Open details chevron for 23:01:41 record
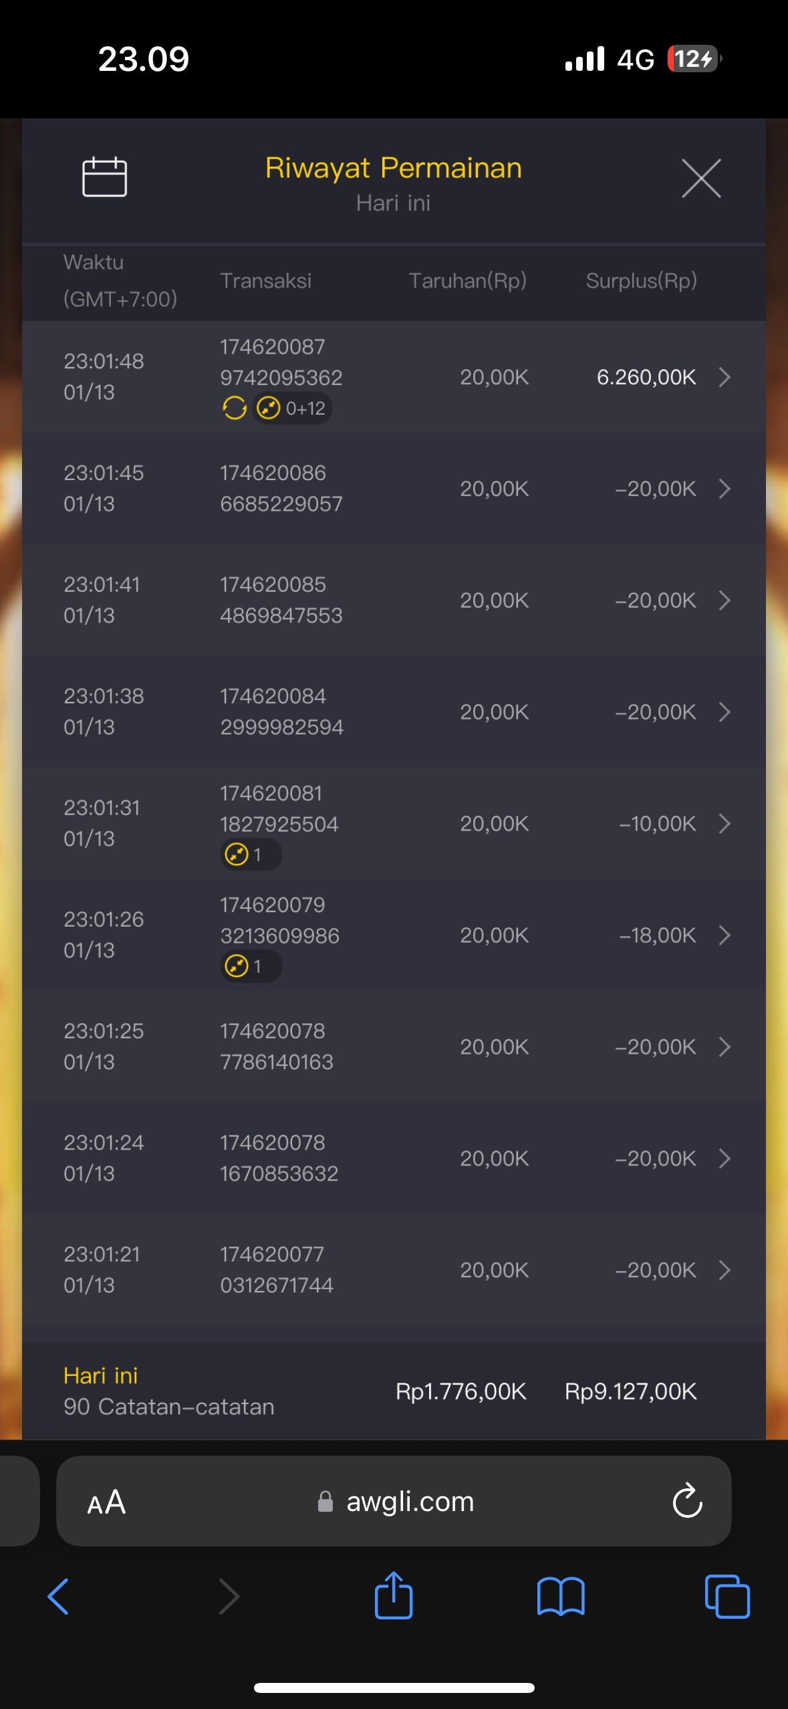Image resolution: width=788 pixels, height=1709 pixels. 725,600
